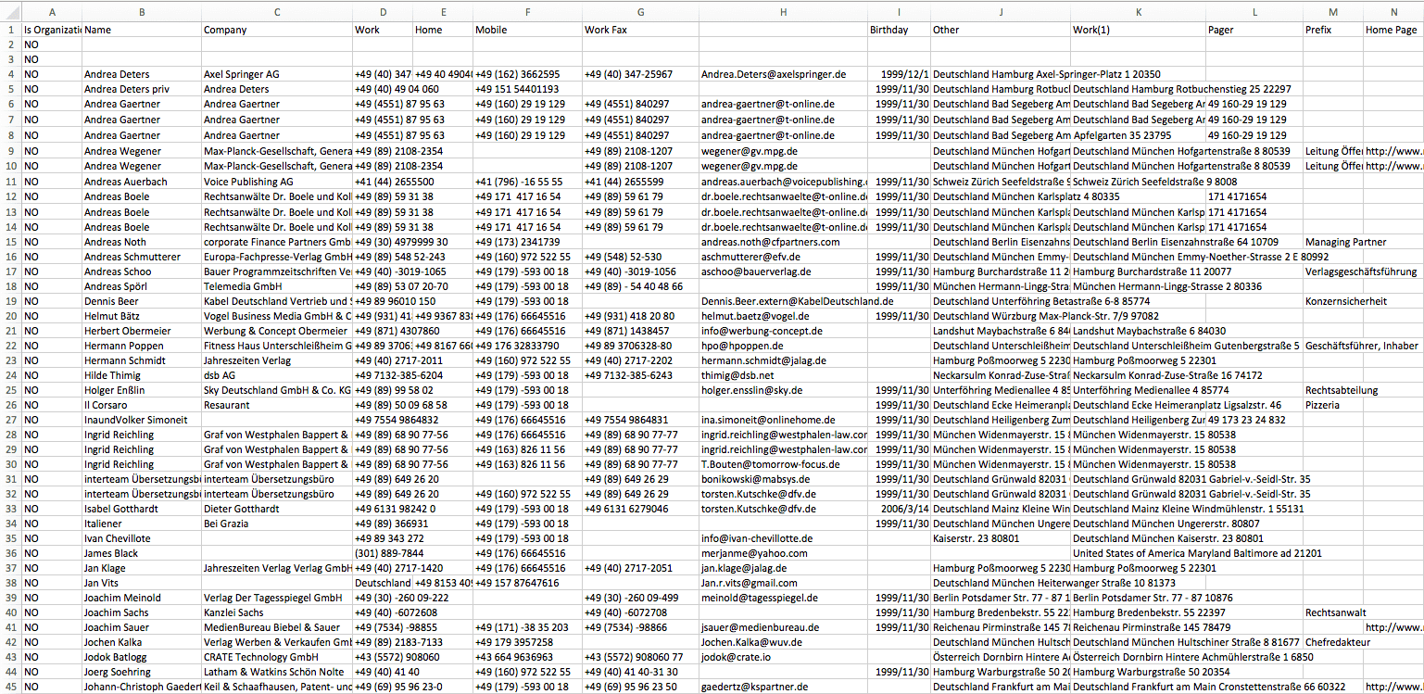Click the 'Birthday' header cell
Image resolution: width=1424 pixels, height=694 pixels.
pyautogui.click(x=899, y=30)
